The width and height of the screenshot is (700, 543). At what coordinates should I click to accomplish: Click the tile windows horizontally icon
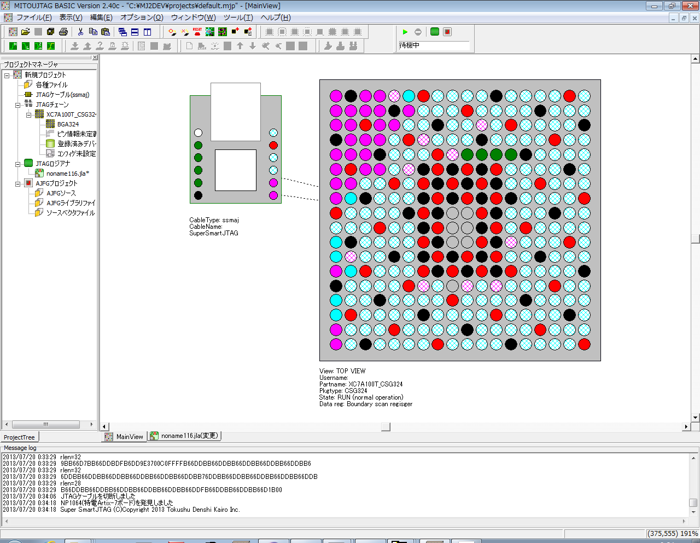[135, 32]
